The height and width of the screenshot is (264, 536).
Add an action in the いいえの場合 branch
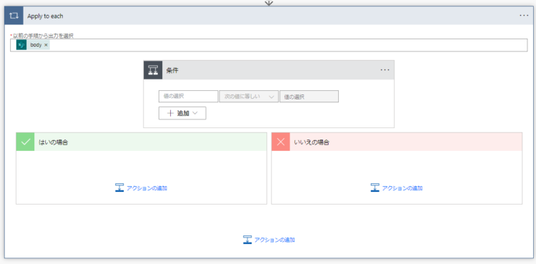(x=397, y=188)
